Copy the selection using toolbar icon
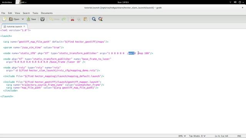Image resolution: width=246 pixels, height=138 pixels. click(79, 19)
